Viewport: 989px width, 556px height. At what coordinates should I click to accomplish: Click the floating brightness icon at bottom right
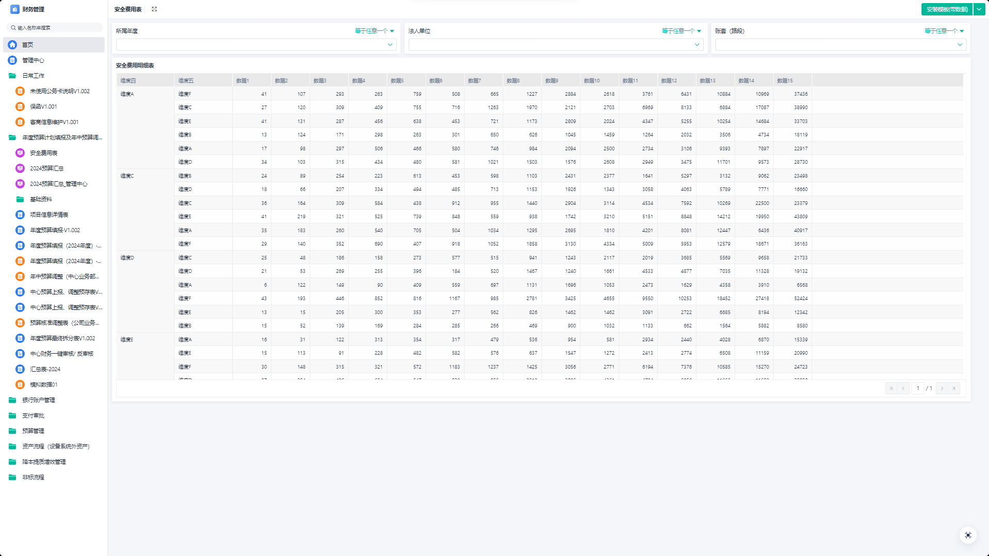[x=968, y=535]
